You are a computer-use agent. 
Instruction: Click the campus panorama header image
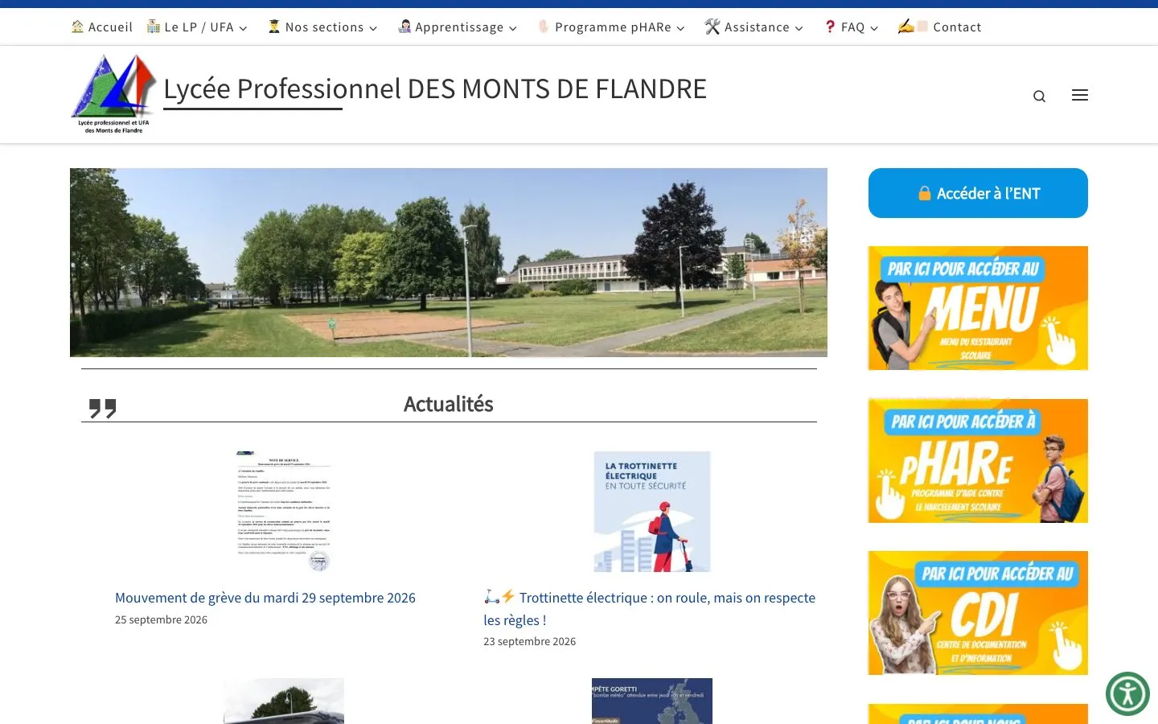449,262
